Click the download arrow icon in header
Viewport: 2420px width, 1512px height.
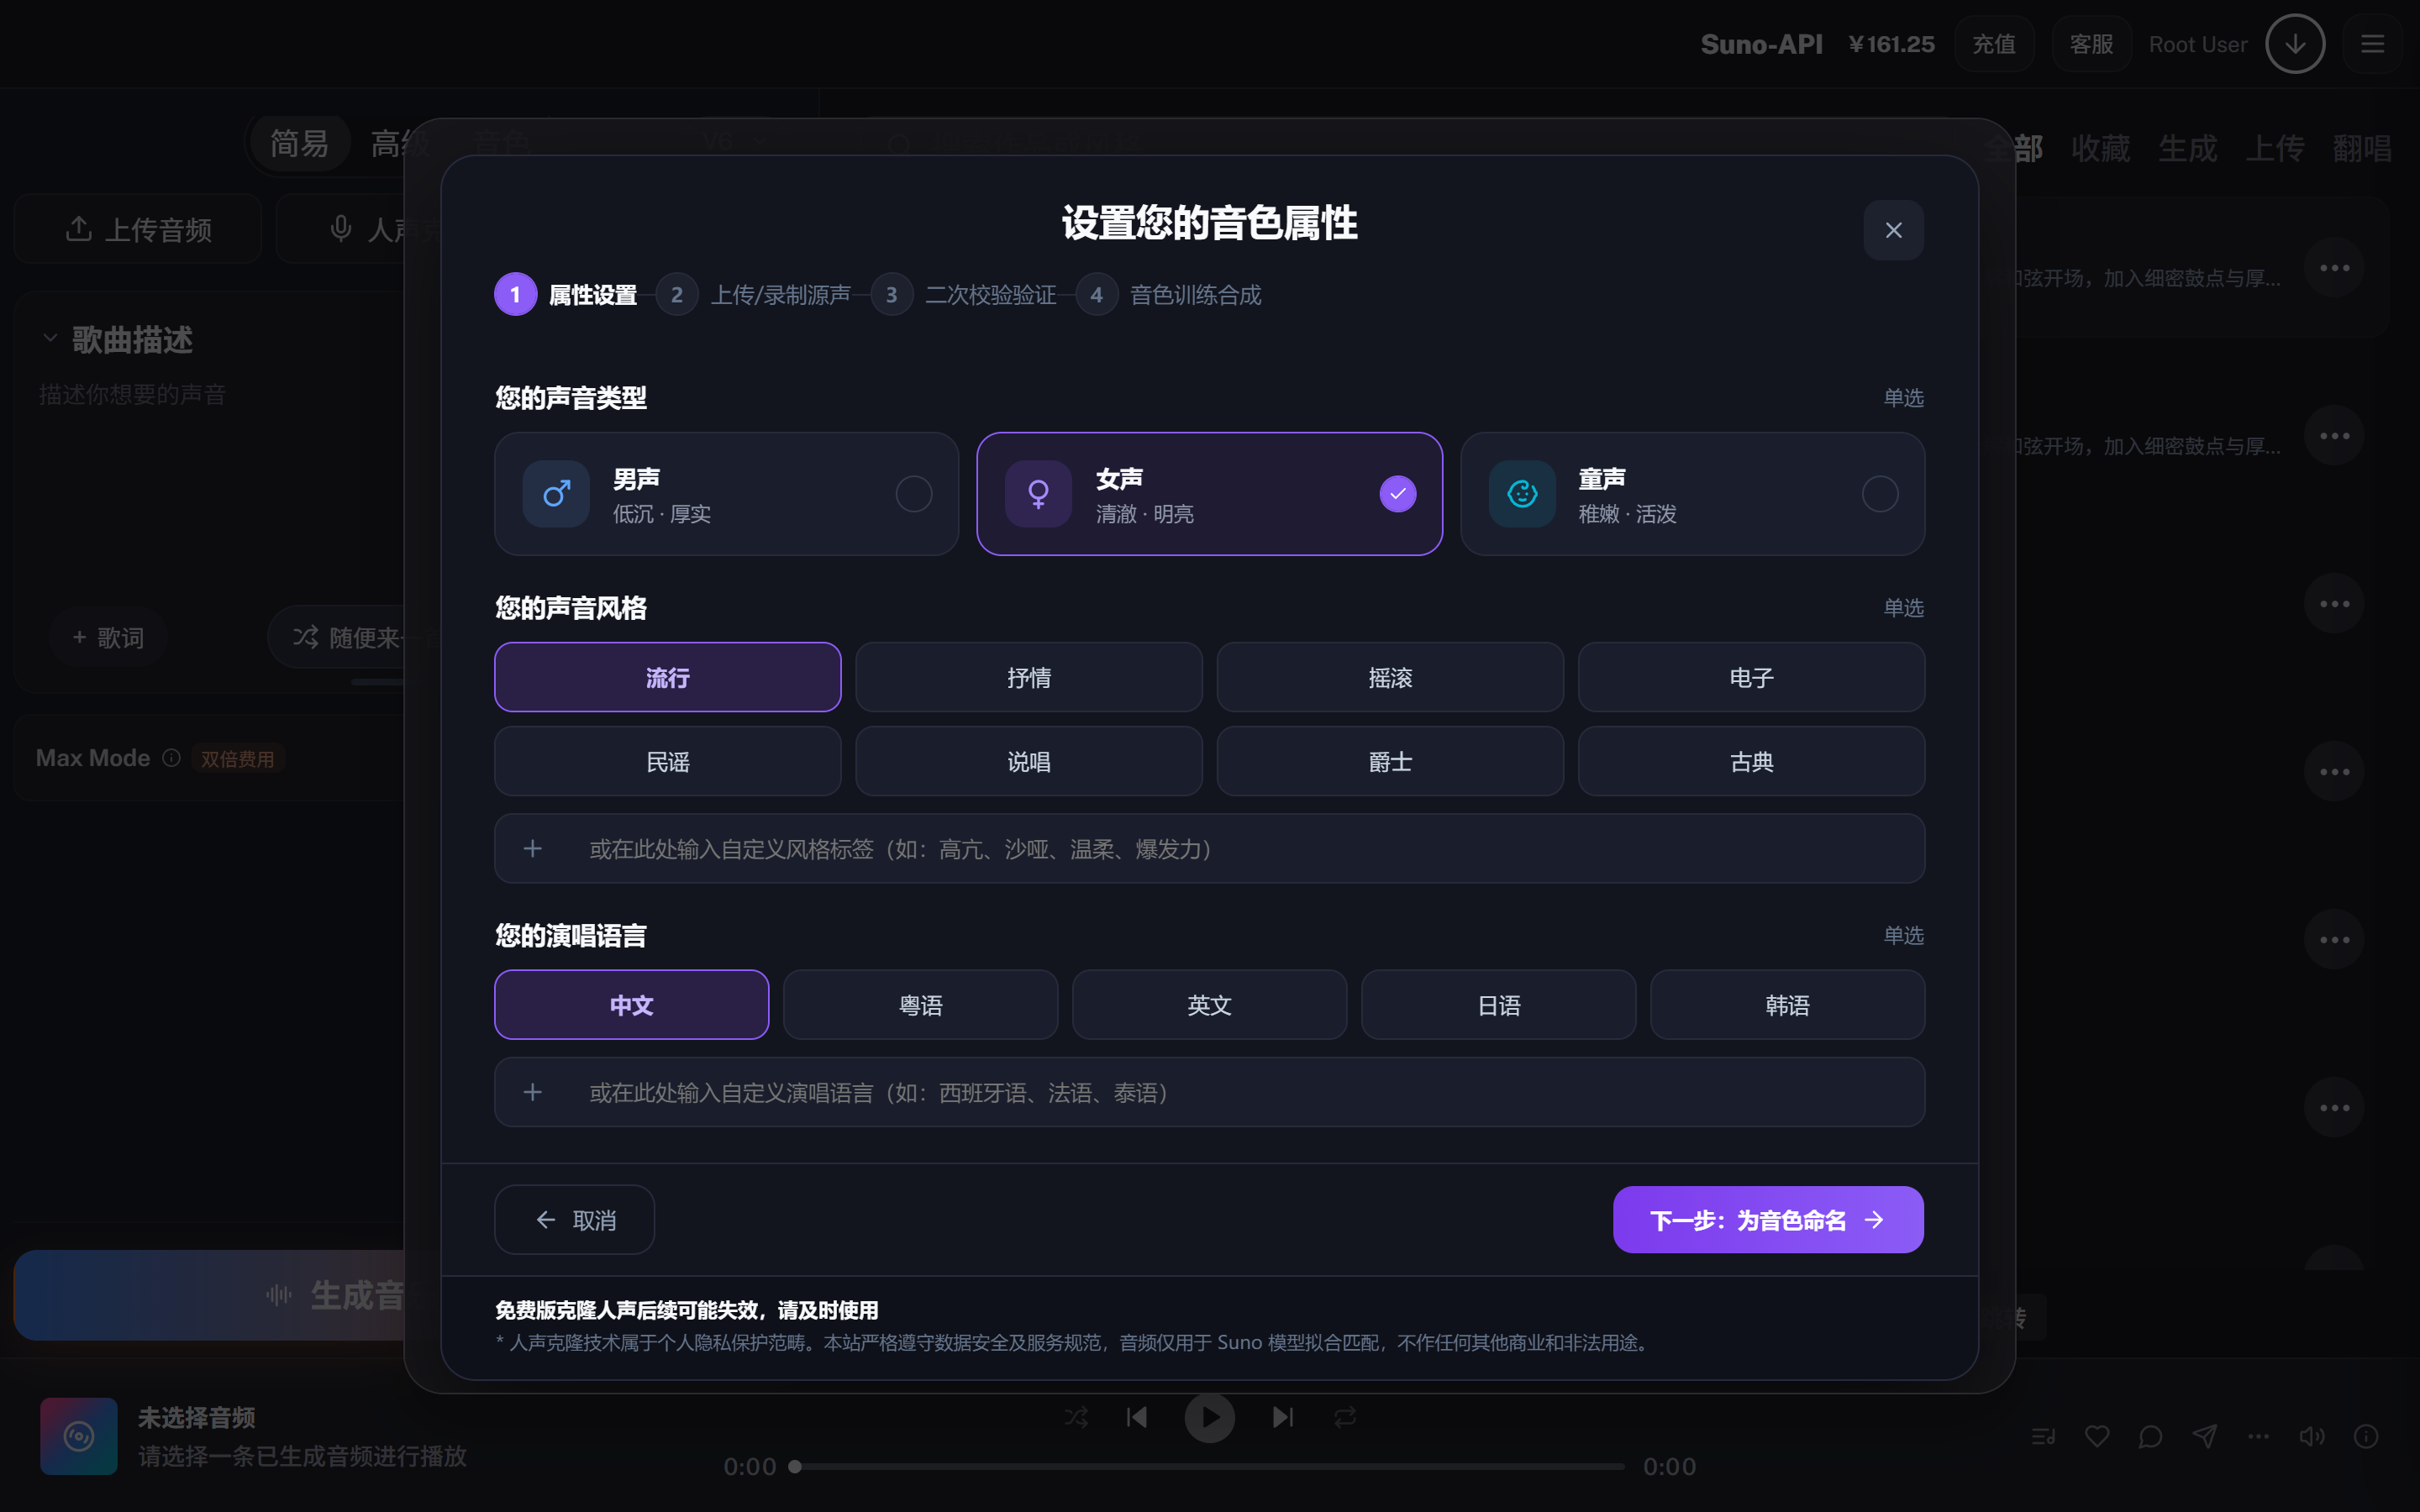2295,44
